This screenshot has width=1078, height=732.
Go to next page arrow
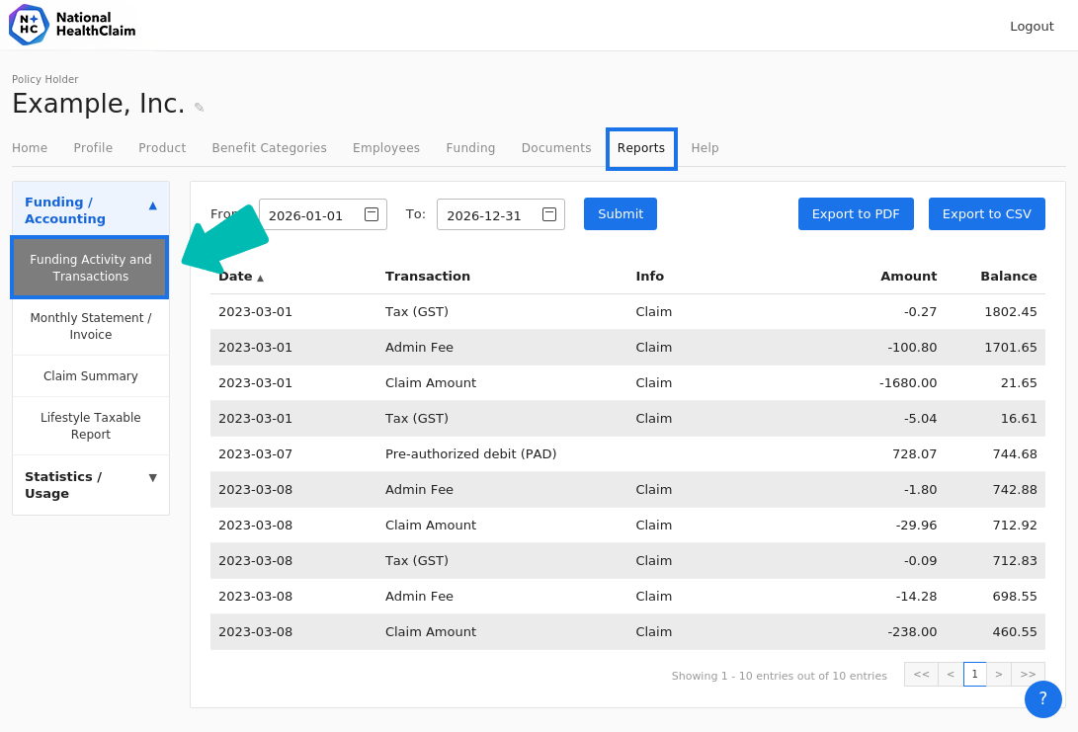click(x=998, y=675)
